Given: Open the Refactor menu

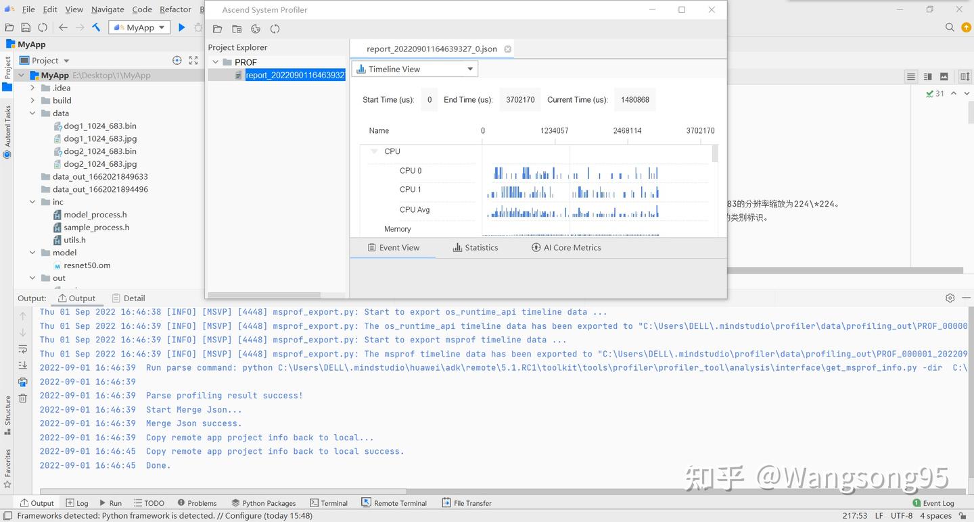Looking at the screenshot, I should coord(175,9).
